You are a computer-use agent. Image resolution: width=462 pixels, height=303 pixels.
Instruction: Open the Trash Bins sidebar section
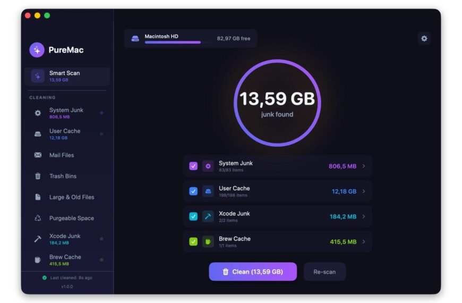coord(67,176)
